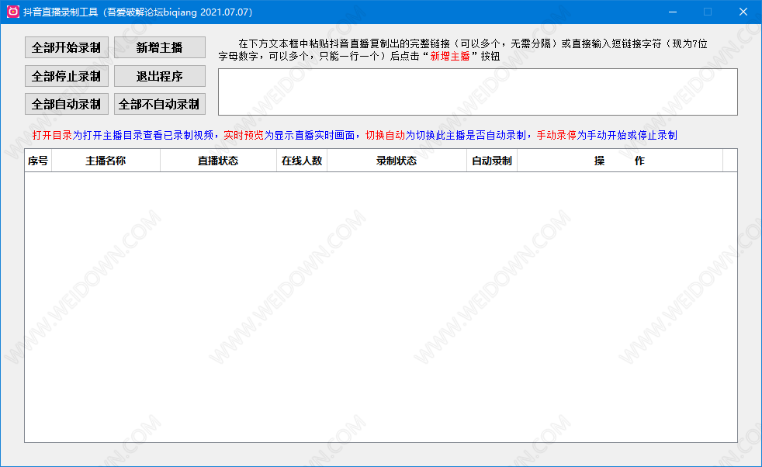Image resolution: width=762 pixels, height=467 pixels.
Task: Click 自动录制 column header
Action: point(492,161)
